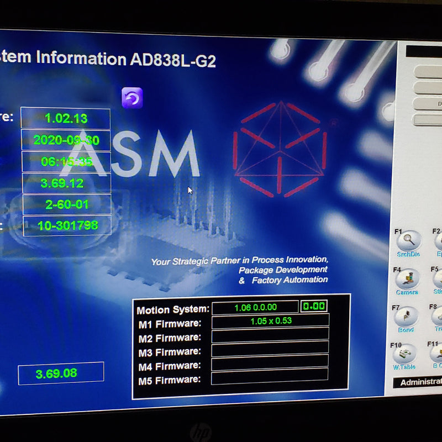
Task: Click the serial value 10-301798
Action: click(67, 225)
